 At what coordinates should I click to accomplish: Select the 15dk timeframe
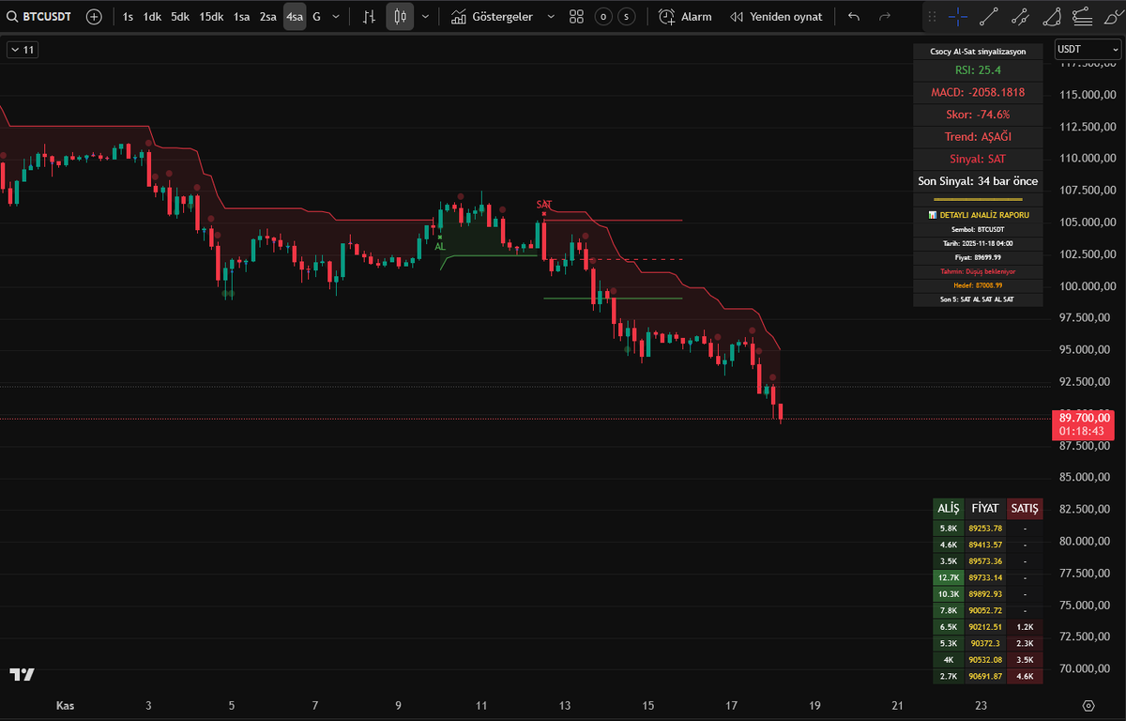[211, 17]
